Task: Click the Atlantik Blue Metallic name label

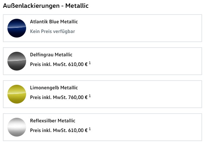Action: pyautogui.click(x=54, y=22)
